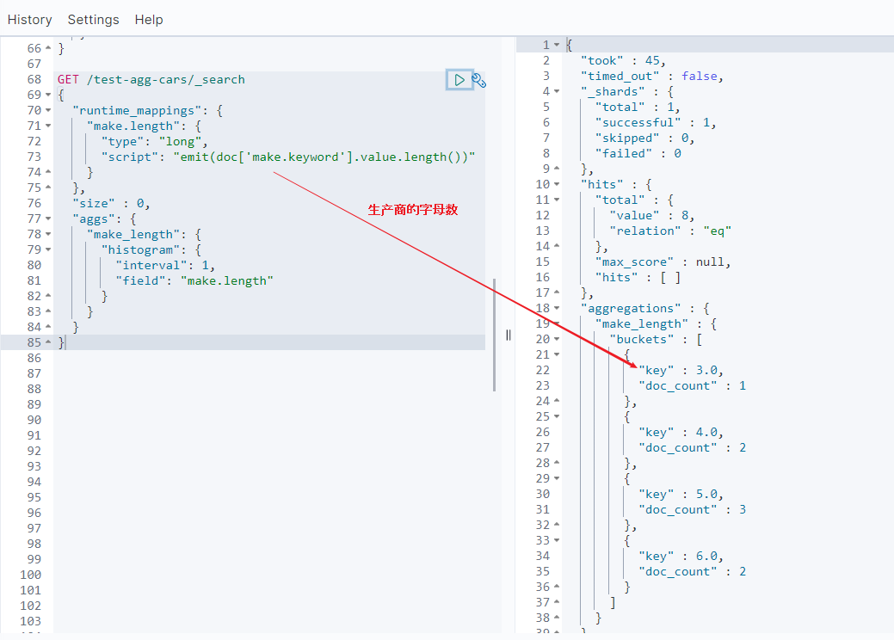The height and width of the screenshot is (640, 894).
Task: Click the send request play icon
Action: pyautogui.click(x=459, y=80)
